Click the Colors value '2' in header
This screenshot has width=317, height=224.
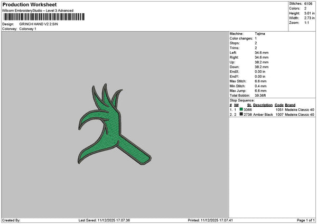click(x=305, y=8)
